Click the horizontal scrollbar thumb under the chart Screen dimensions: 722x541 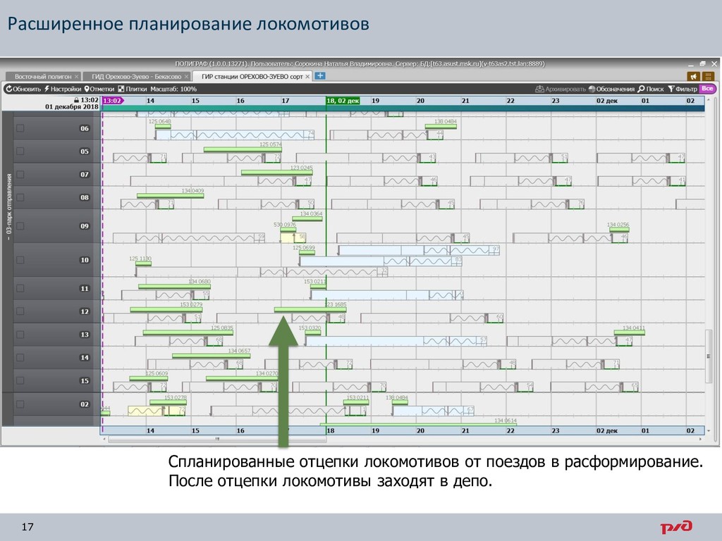[x=217, y=440]
